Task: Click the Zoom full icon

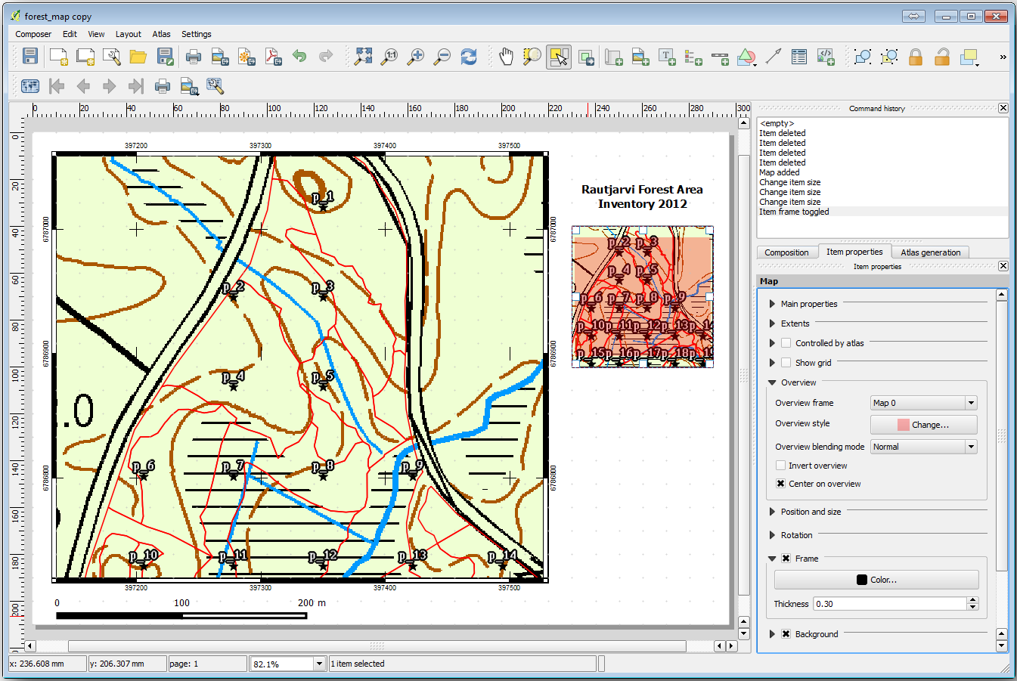Action: pos(364,57)
